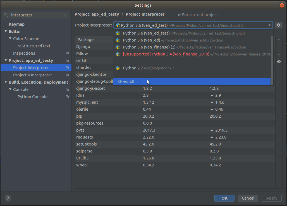Choose Show All... in the interpreter list
This screenshot has width=287, height=206.
(192, 82)
